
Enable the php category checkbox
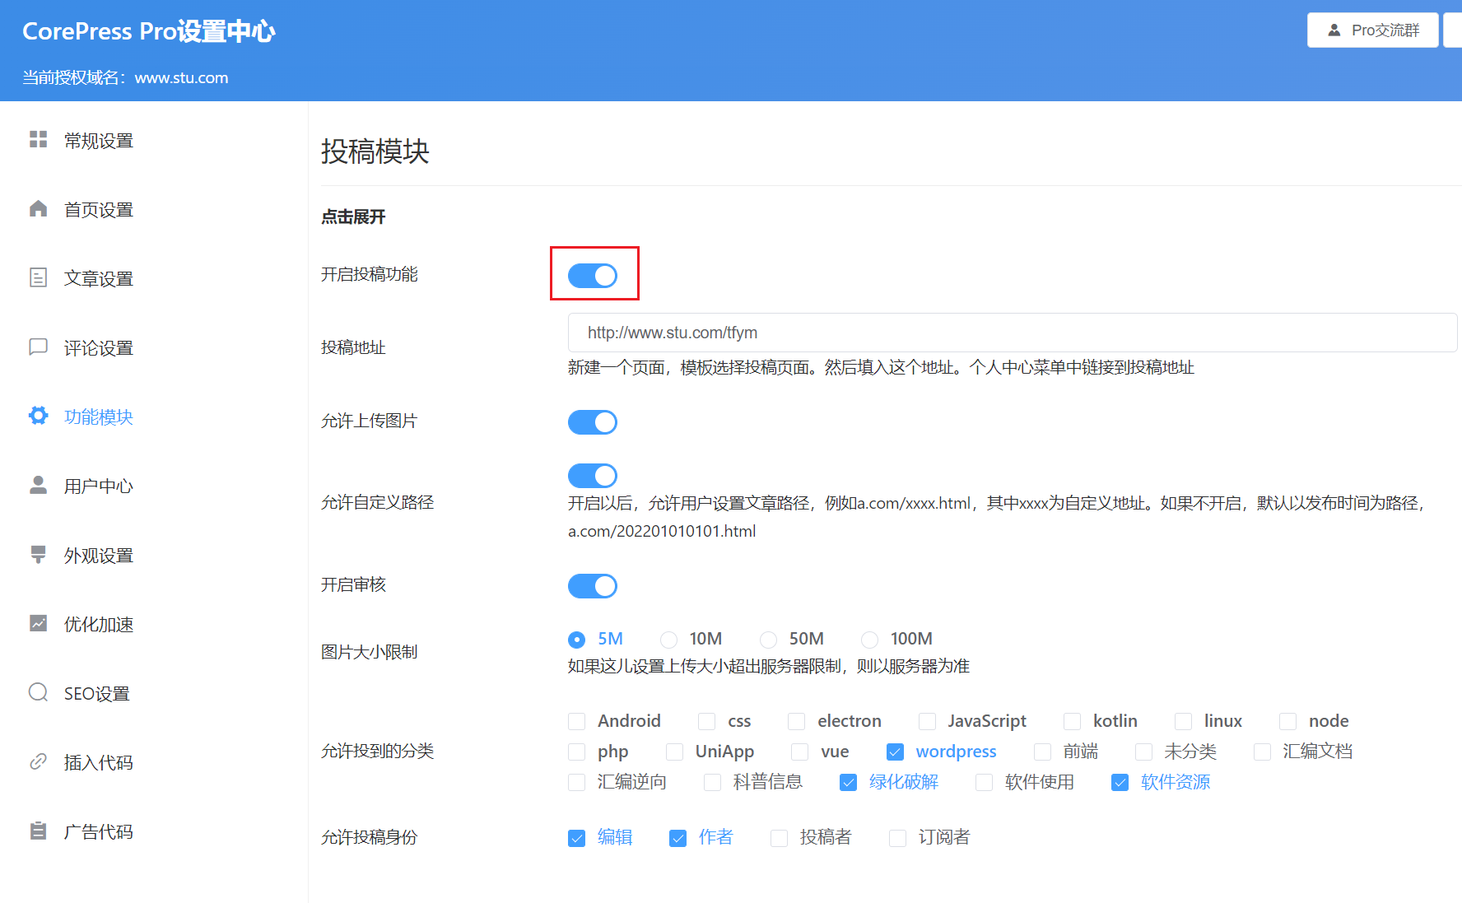pos(576,752)
